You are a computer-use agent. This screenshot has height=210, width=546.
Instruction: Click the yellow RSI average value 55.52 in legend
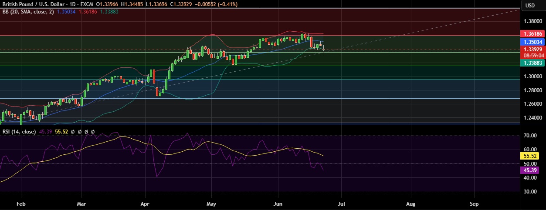62,131
